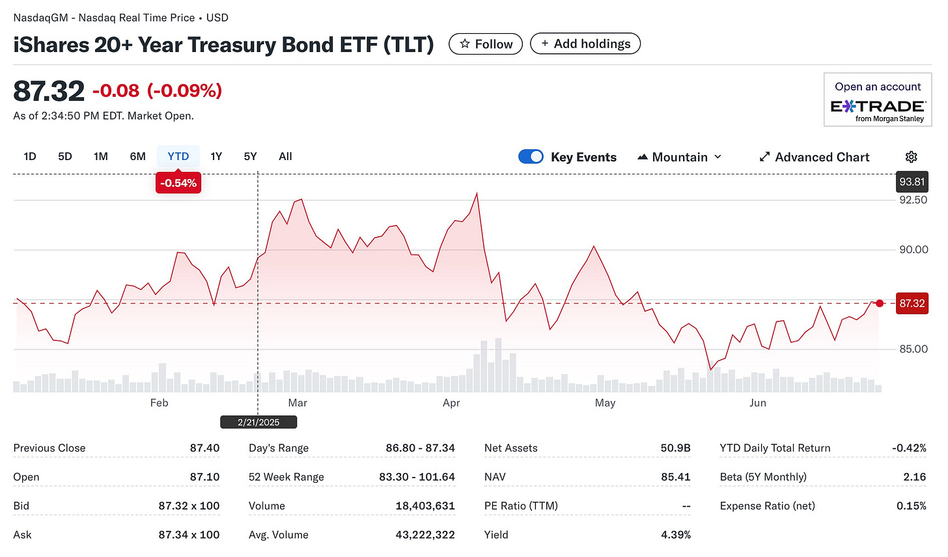This screenshot has height=557, width=948.
Task: Click Add holdings button
Action: [x=585, y=44]
